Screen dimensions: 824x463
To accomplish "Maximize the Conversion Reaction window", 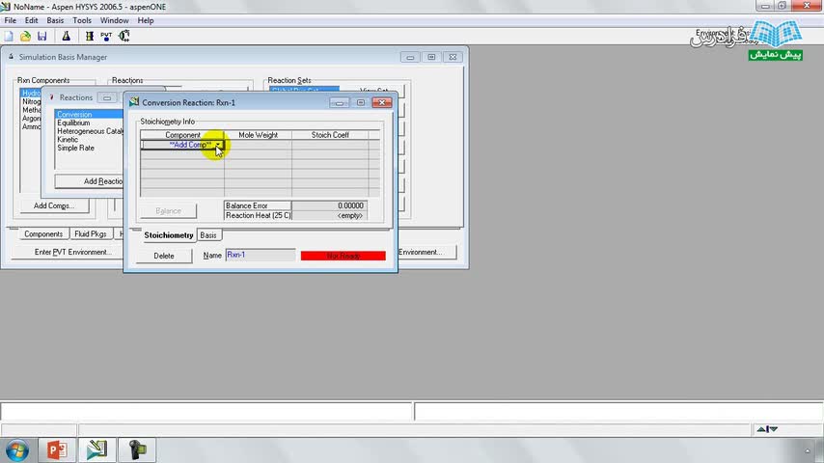I will pos(361,102).
